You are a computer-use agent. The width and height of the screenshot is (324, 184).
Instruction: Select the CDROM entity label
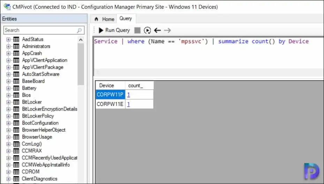click(31, 171)
